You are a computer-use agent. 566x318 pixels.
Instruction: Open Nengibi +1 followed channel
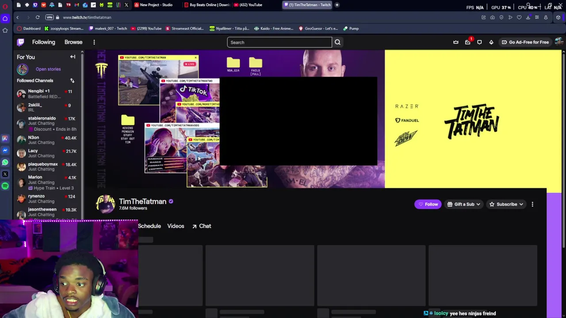click(46, 94)
